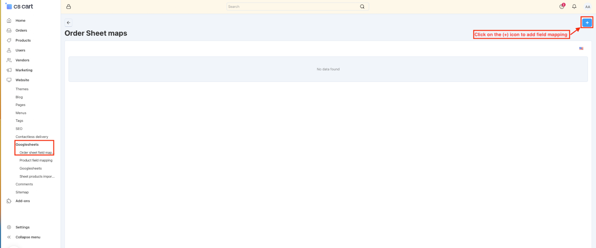Open the Orders menu item
The image size is (596, 248).
[x=21, y=30]
